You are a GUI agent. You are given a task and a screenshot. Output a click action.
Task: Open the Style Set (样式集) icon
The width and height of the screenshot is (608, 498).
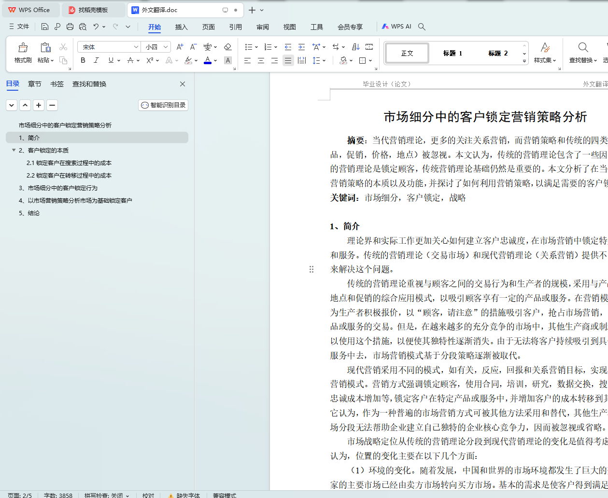coord(545,48)
